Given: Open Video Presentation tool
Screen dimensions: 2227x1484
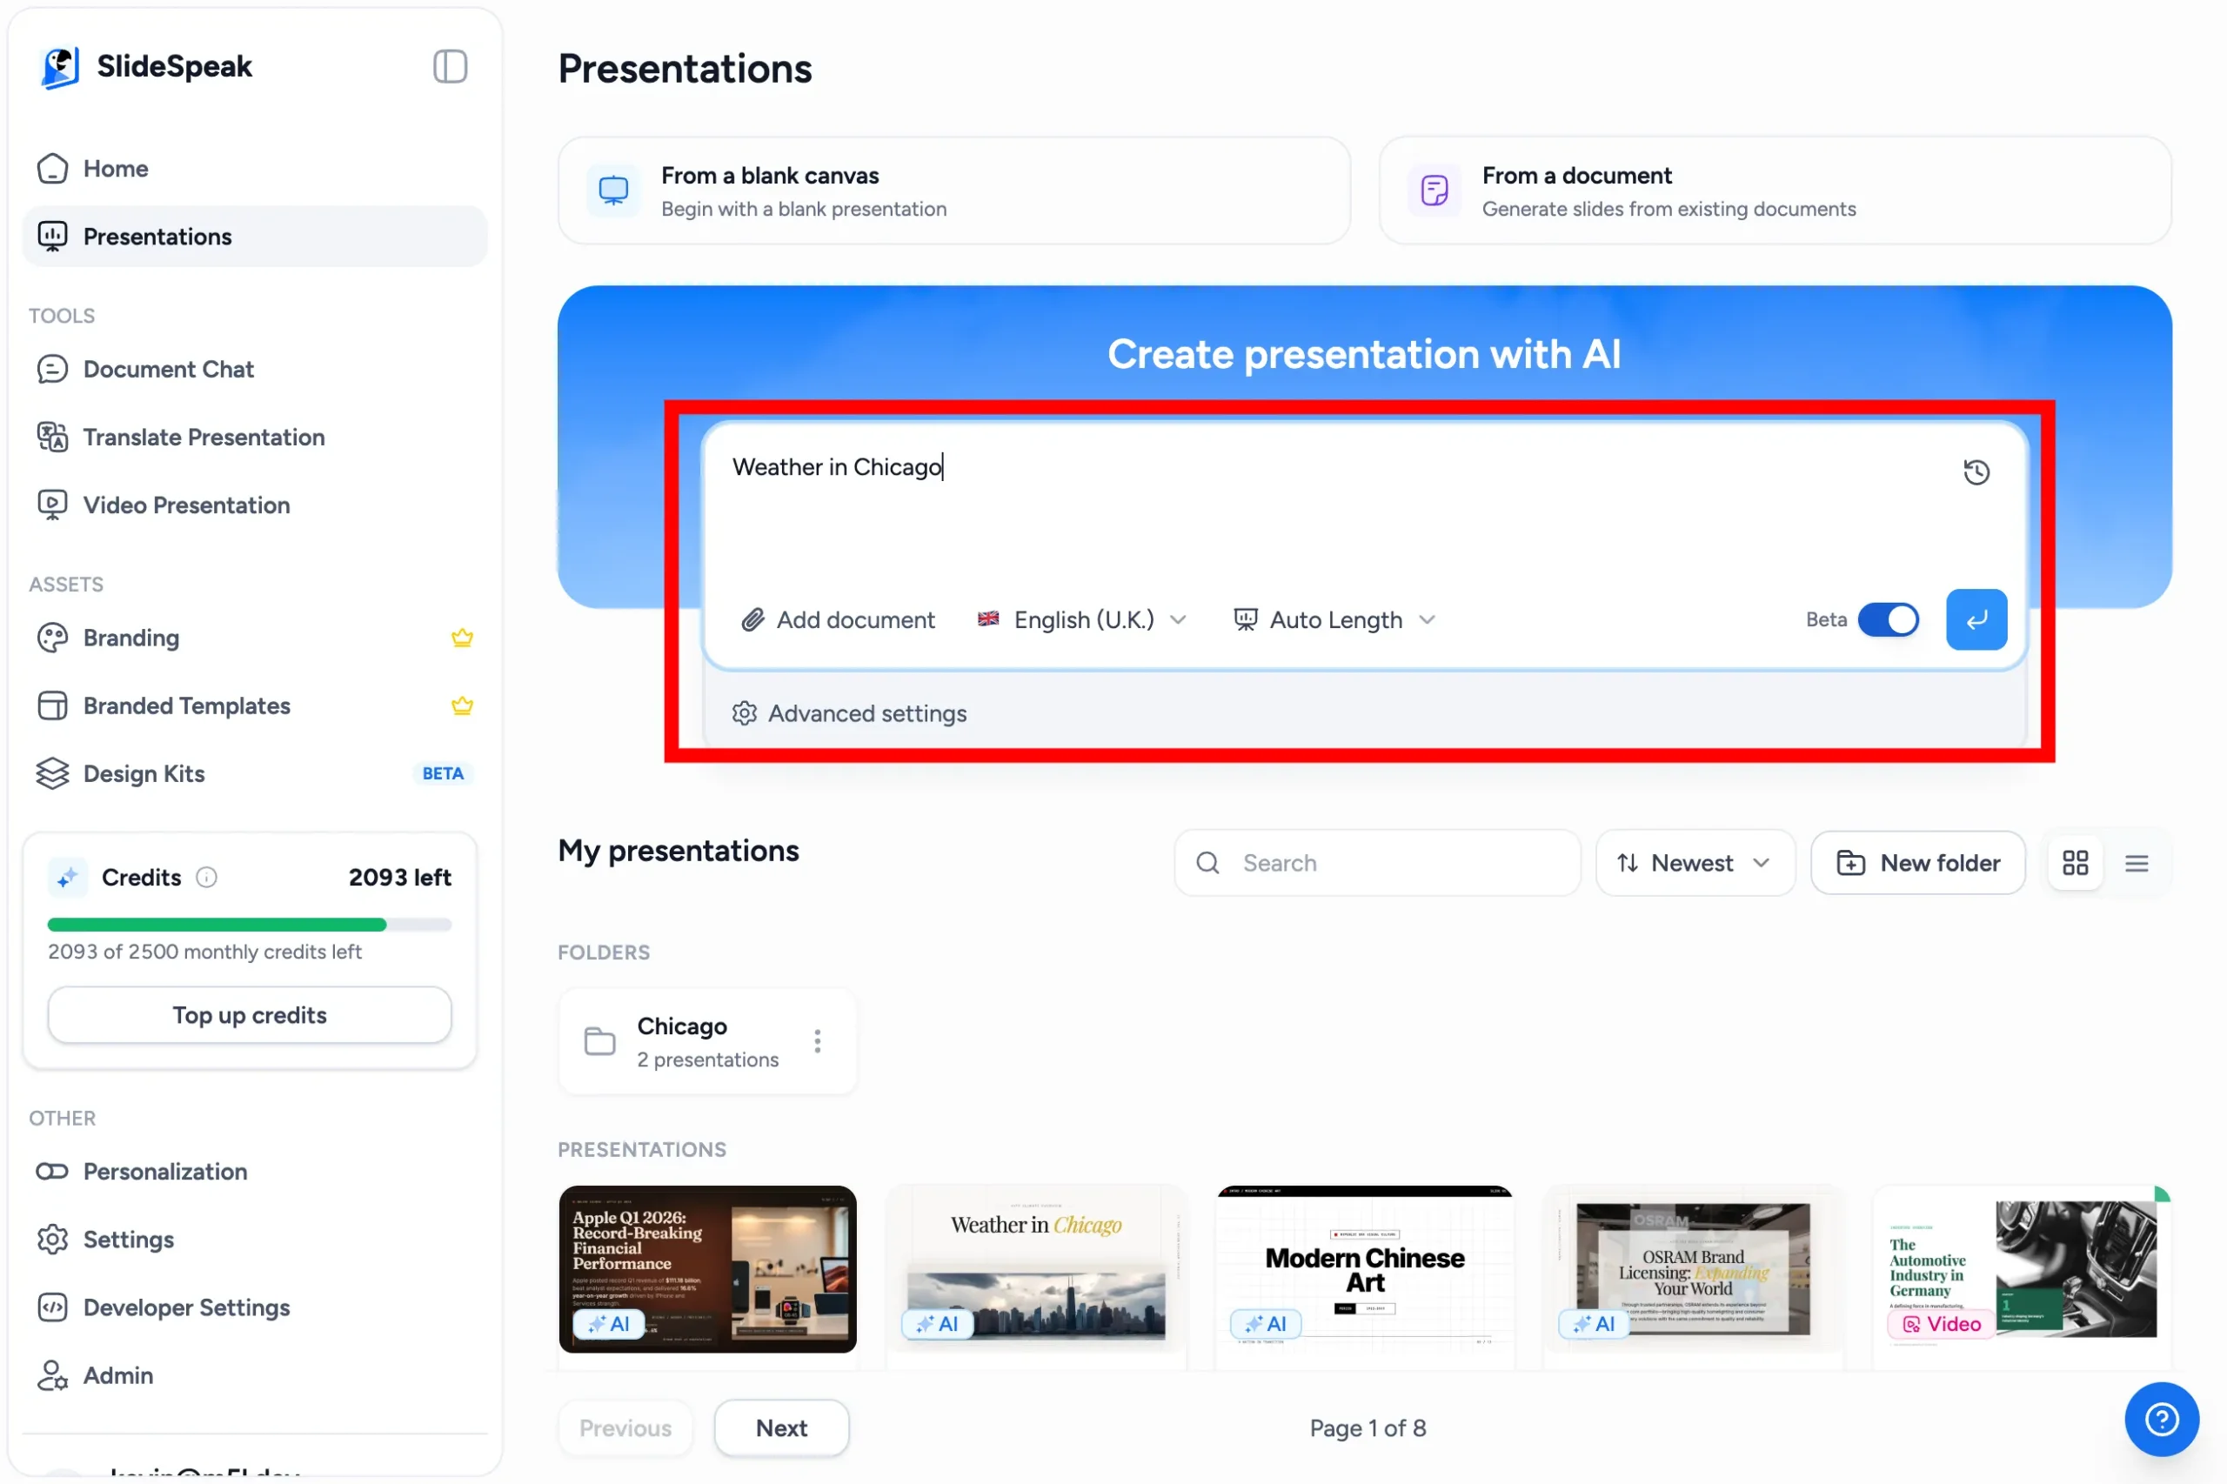Looking at the screenshot, I should click(x=255, y=505).
